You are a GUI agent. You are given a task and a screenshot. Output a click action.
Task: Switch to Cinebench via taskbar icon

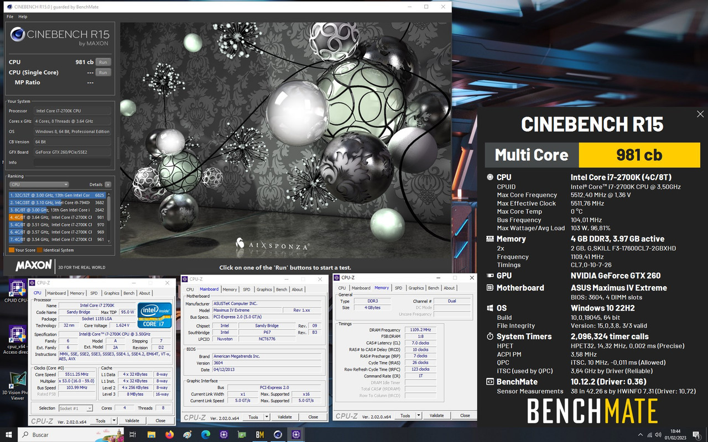[278, 434]
